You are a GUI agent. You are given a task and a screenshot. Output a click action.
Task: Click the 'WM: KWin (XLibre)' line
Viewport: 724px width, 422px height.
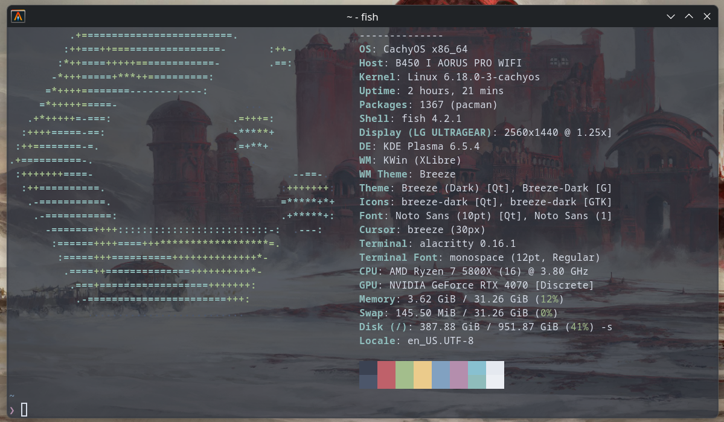point(410,160)
